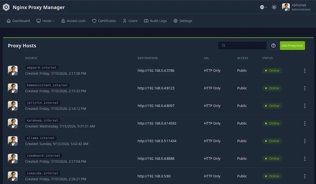Open the Certificates tab
Image resolution: width=316 pixels, height=184 pixels.
(104, 21)
